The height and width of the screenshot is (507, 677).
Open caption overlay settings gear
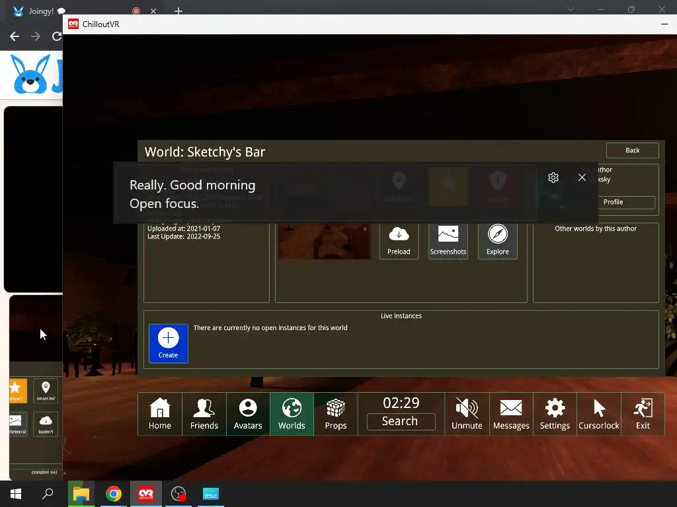[x=553, y=178]
